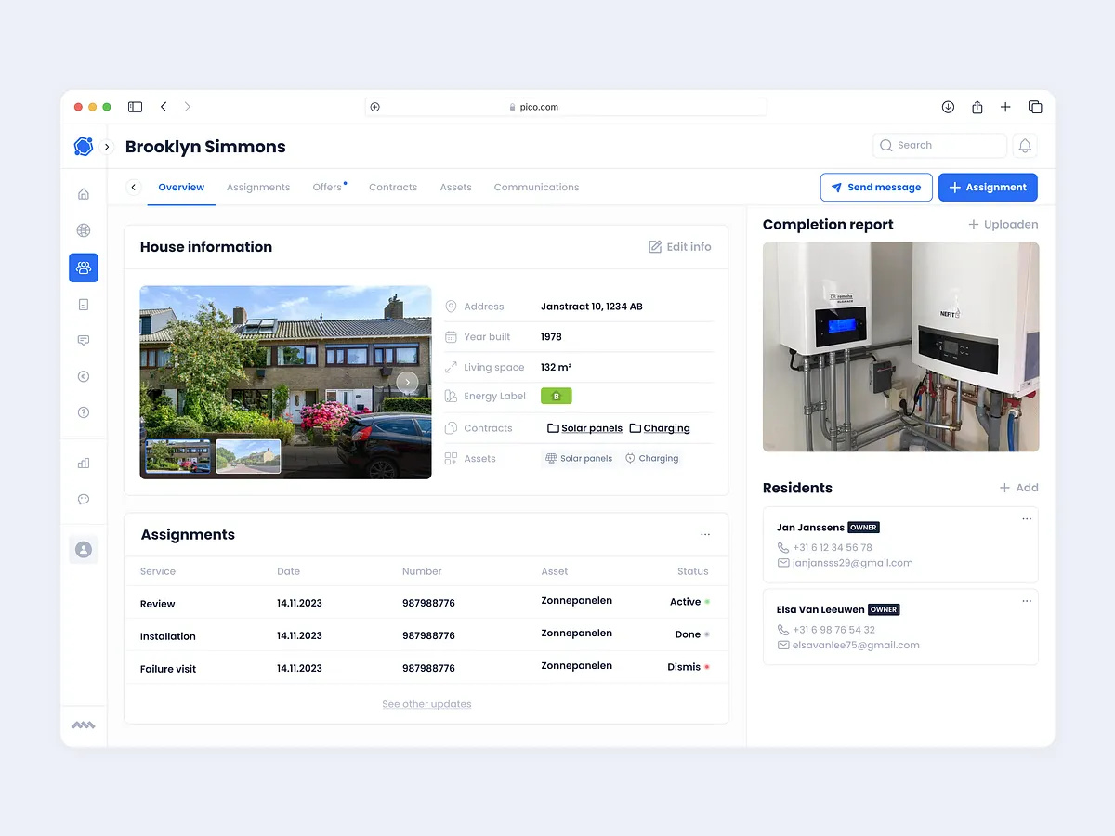
Task: Click the Send message button
Action: click(876, 187)
